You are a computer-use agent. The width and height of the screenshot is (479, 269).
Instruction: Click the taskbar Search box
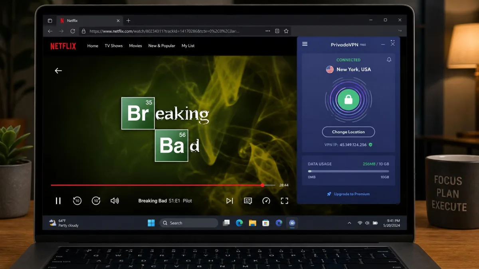tap(189, 223)
